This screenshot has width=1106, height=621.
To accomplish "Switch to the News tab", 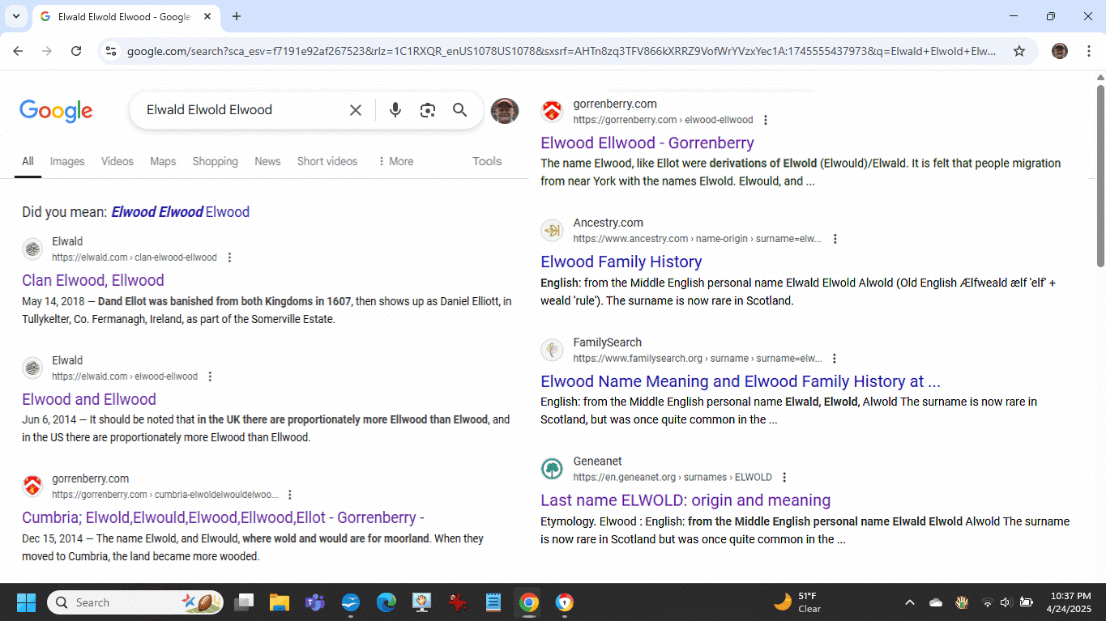I will point(267,161).
